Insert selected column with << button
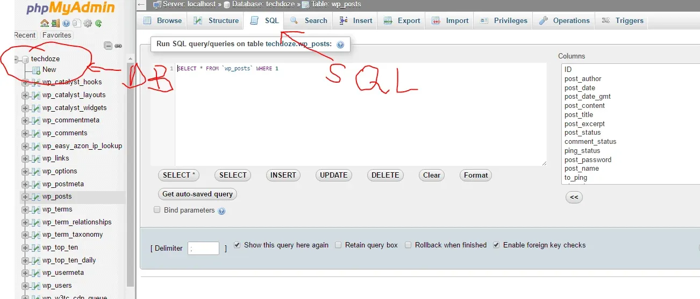Viewport: 700px width, 299px height. tap(574, 197)
